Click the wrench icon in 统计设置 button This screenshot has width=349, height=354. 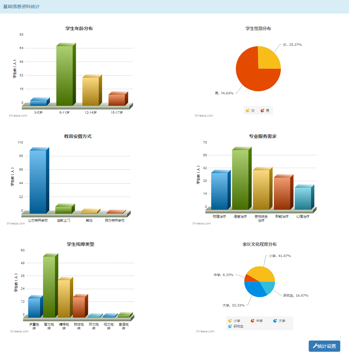click(x=315, y=346)
